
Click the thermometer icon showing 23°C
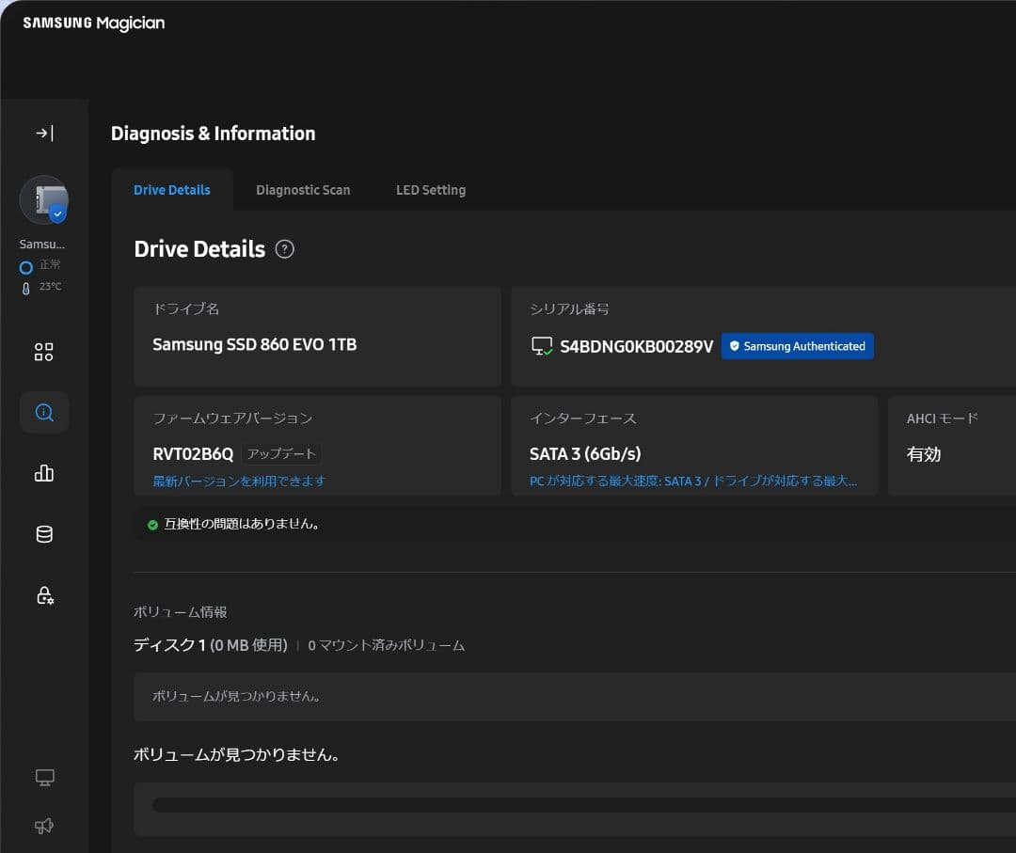click(26, 288)
